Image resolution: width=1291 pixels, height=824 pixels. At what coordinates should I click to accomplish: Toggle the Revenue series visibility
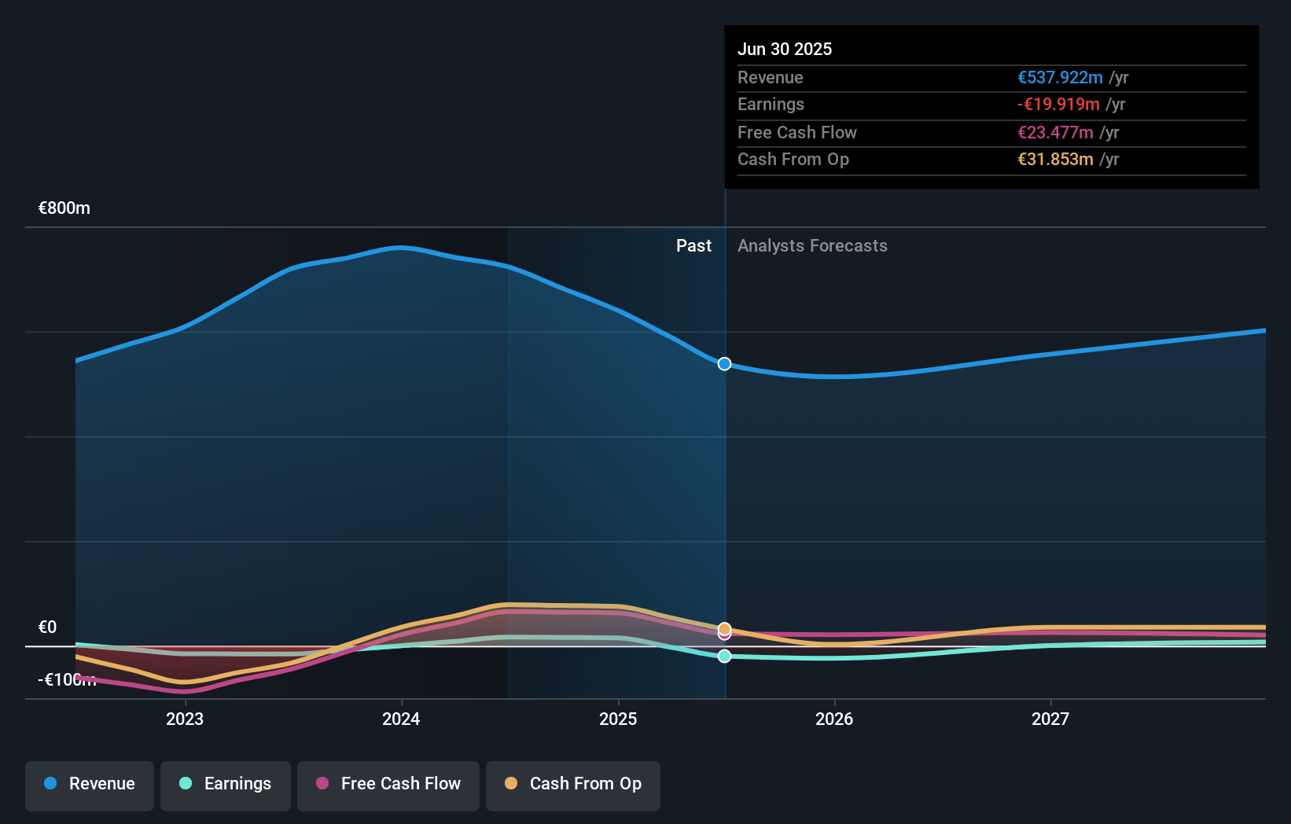tap(89, 785)
